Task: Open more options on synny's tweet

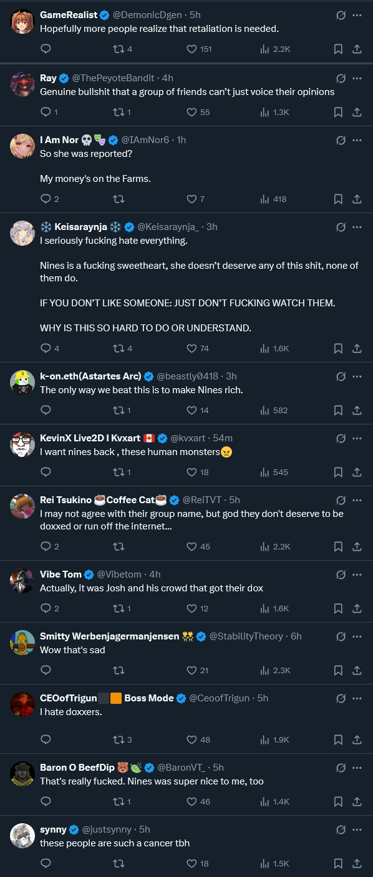Action: click(357, 829)
